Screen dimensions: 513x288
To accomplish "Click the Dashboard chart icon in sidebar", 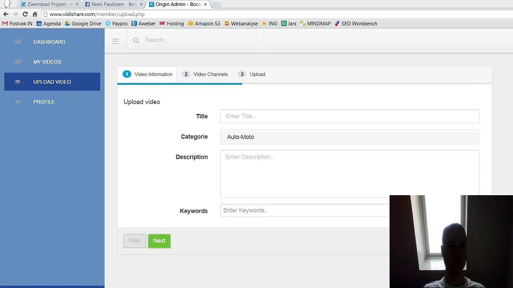I will pyautogui.click(x=18, y=42).
